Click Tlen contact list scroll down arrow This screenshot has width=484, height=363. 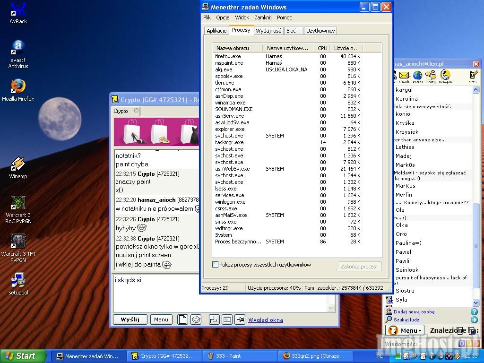(475, 302)
